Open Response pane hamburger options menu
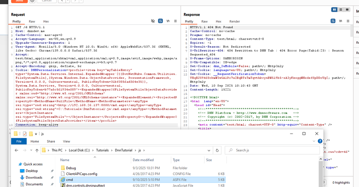 coord(348,21)
